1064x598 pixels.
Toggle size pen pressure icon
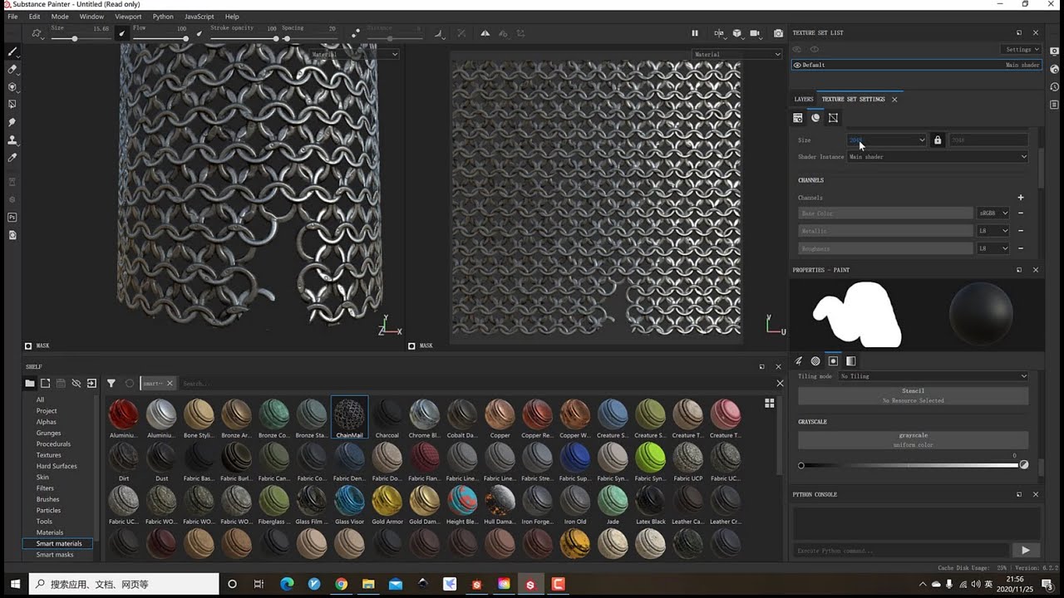[x=123, y=33]
